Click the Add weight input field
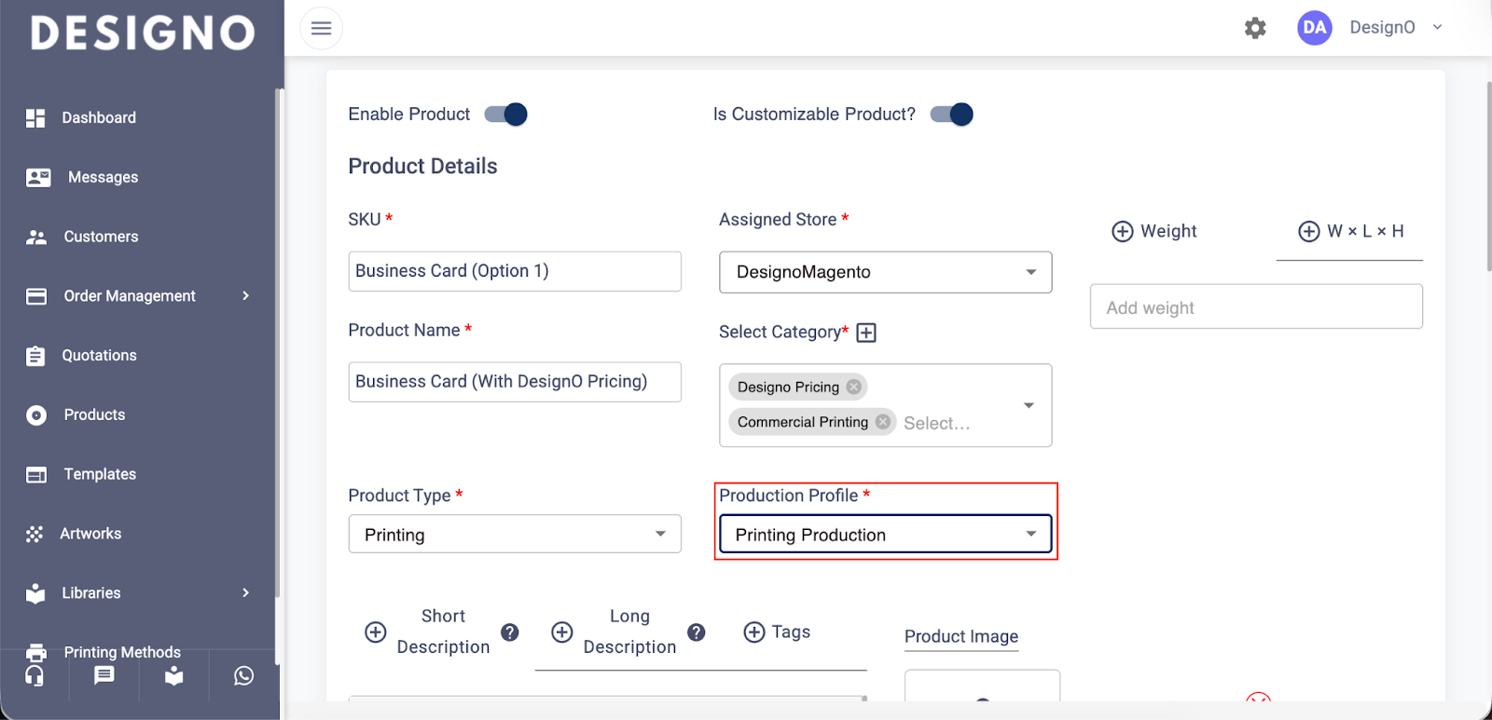 (x=1255, y=307)
